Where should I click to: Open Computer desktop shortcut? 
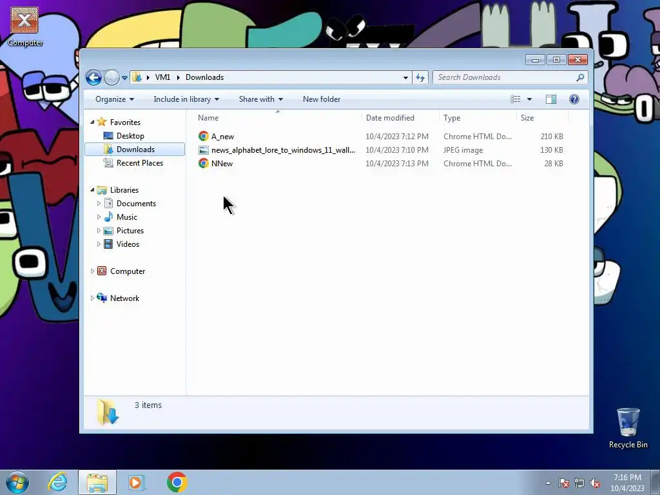[24, 26]
